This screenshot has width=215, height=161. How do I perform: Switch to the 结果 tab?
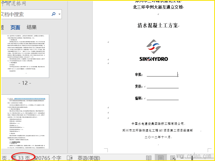(32, 27)
